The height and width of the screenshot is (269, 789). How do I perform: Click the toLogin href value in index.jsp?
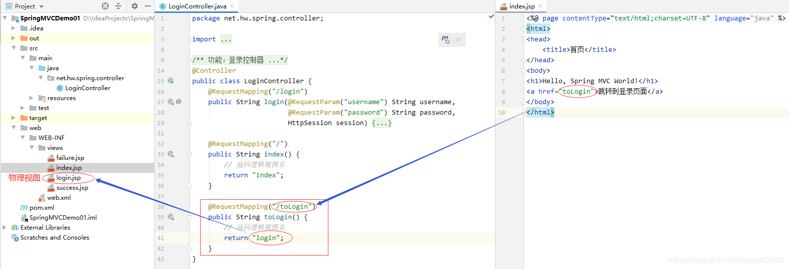point(576,92)
